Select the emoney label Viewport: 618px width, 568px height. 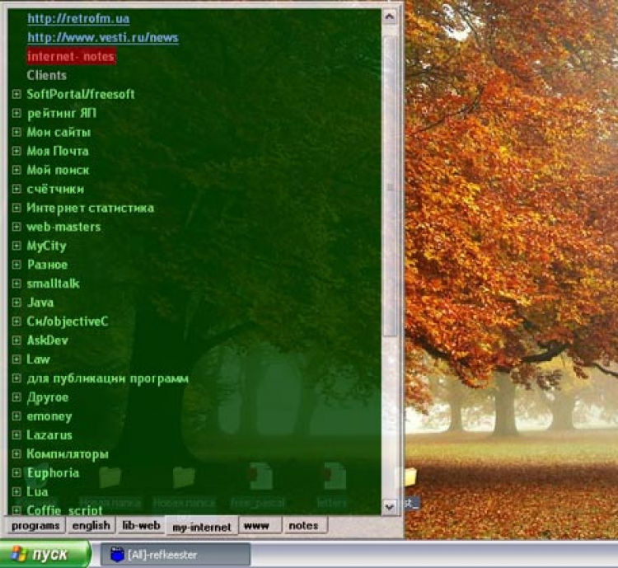click(49, 416)
